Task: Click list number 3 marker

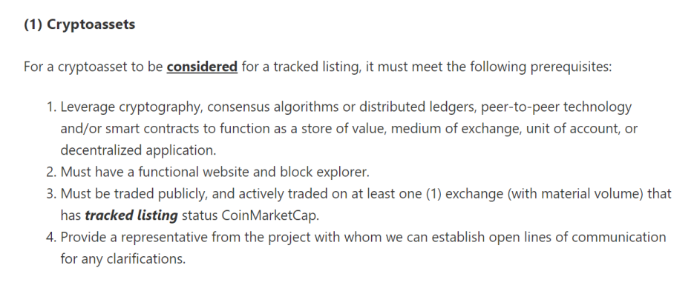Action: pos(51,193)
